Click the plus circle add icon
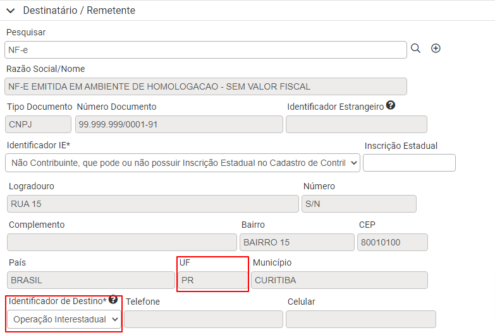The height and width of the screenshot is (335, 495). pos(436,48)
